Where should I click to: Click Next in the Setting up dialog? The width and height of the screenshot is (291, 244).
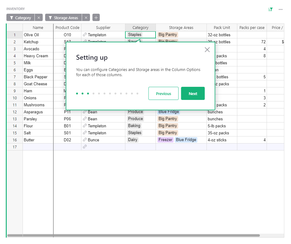pyautogui.click(x=193, y=94)
